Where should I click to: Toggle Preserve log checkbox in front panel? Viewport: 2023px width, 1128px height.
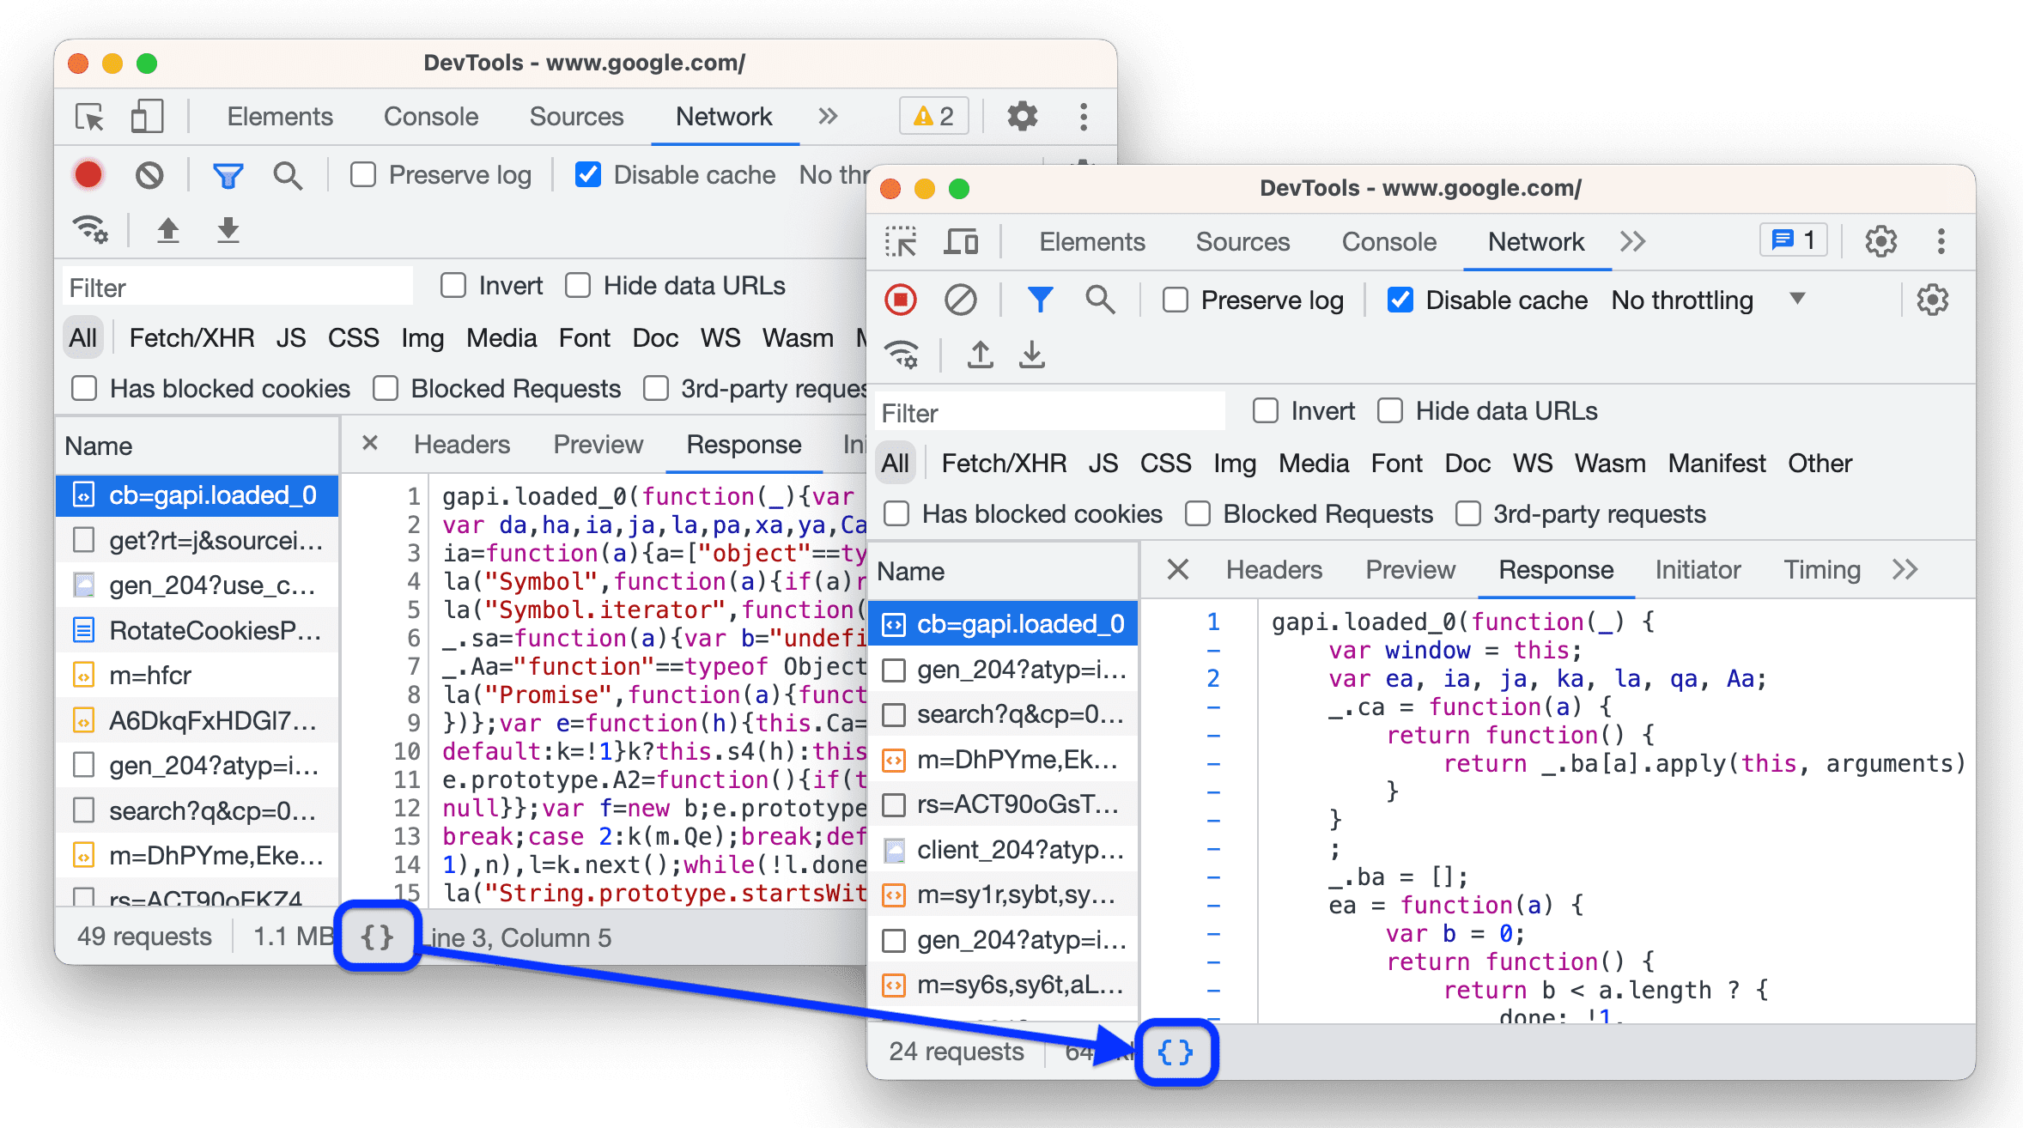tap(1169, 303)
